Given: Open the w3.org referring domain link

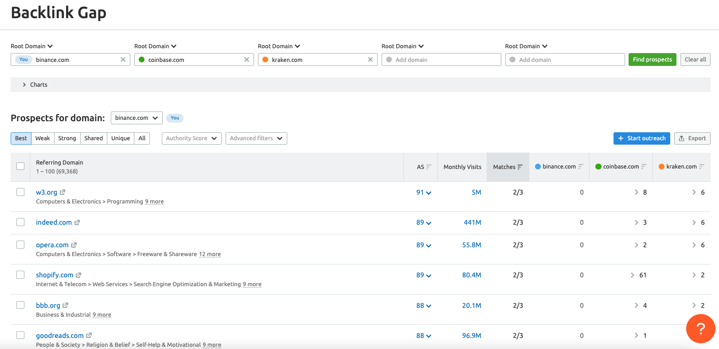Looking at the screenshot, I should pos(47,192).
